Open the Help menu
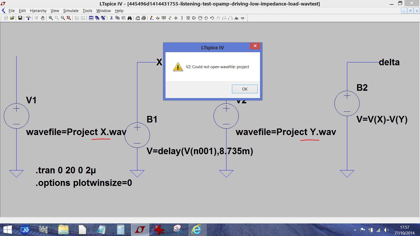 point(119,11)
